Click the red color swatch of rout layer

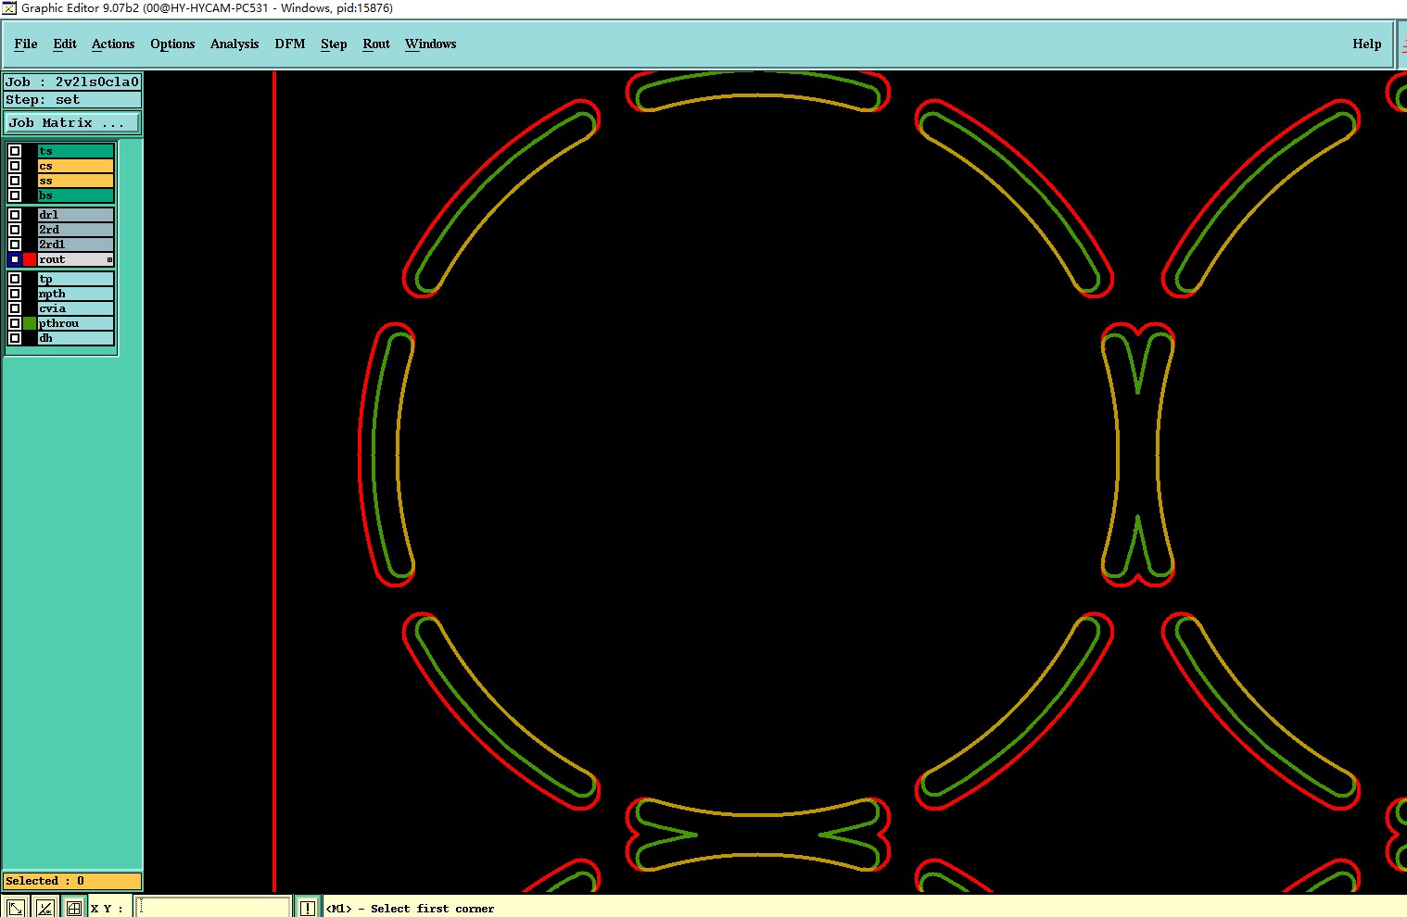tap(30, 259)
